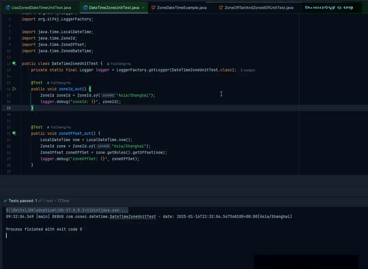368x269 pixels.
Task: Run the zoneOffset_out test from gutter icon
Action: [14, 133]
